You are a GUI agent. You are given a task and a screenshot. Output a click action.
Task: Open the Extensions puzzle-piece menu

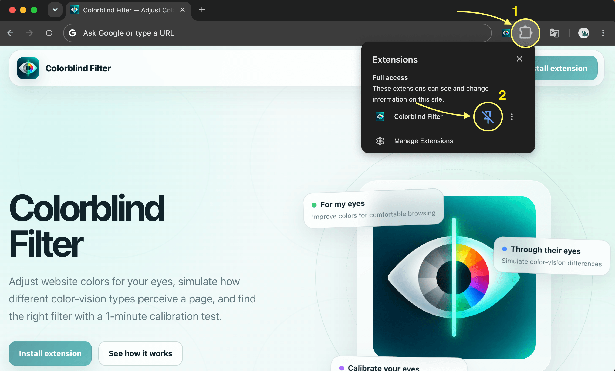525,33
